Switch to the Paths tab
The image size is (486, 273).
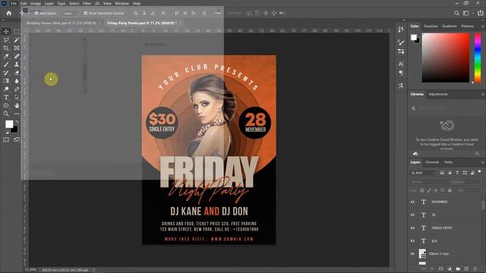pos(449,162)
